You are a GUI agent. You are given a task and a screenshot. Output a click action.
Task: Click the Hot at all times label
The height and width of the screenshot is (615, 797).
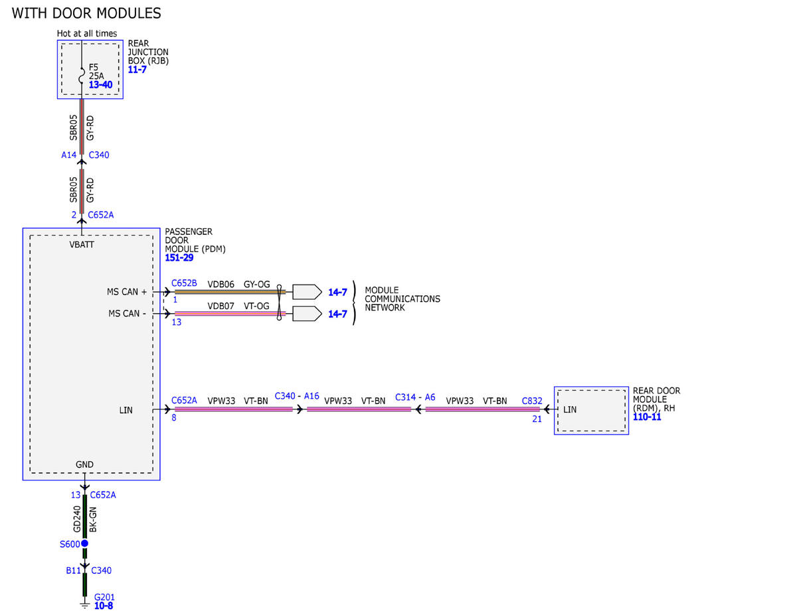pos(87,34)
